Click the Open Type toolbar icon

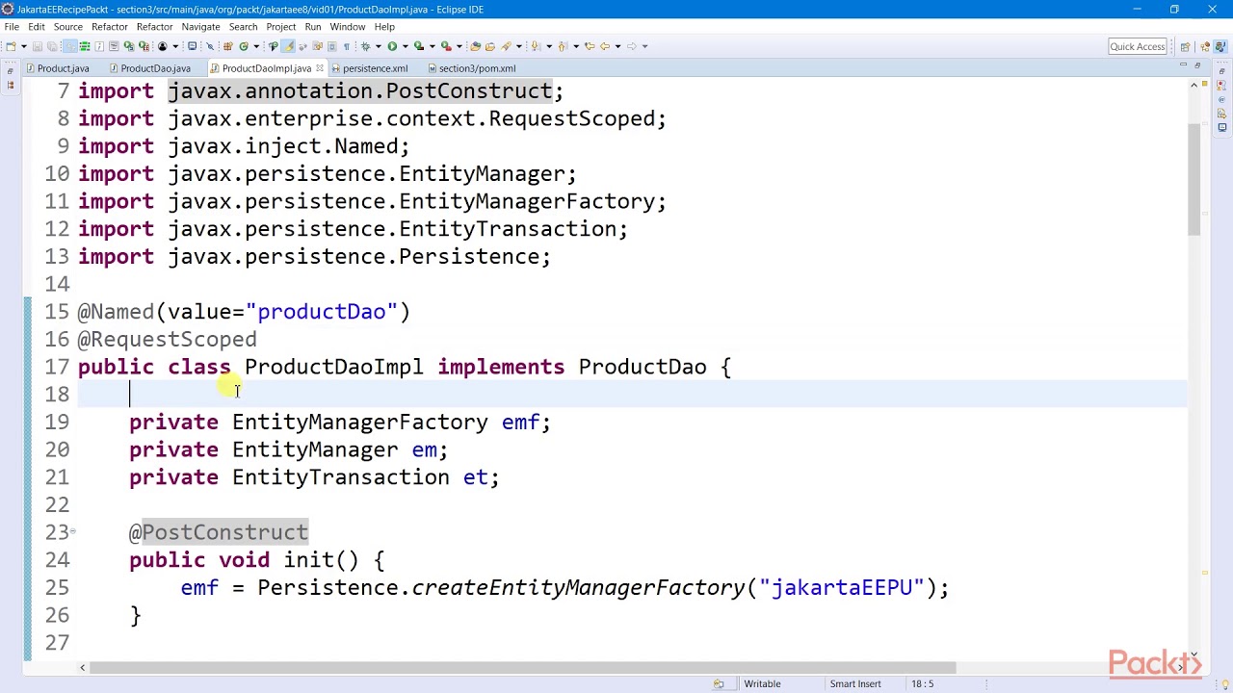coord(475,46)
